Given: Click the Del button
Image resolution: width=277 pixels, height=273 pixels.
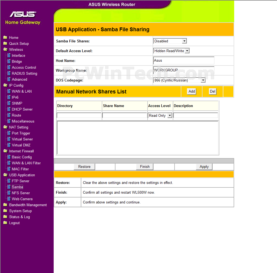Looking at the screenshot, I should tap(212, 91).
